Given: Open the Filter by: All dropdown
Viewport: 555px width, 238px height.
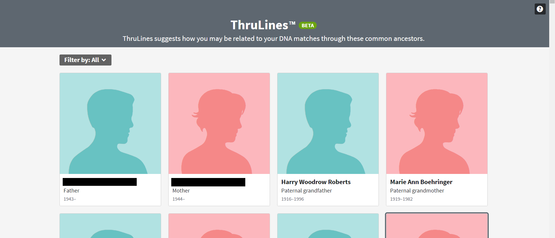Looking at the screenshot, I should click(85, 60).
